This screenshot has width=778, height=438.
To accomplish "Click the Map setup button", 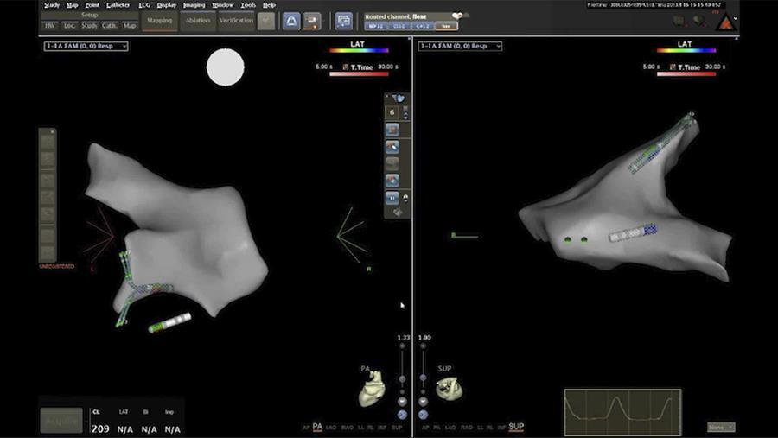I will (130, 25).
